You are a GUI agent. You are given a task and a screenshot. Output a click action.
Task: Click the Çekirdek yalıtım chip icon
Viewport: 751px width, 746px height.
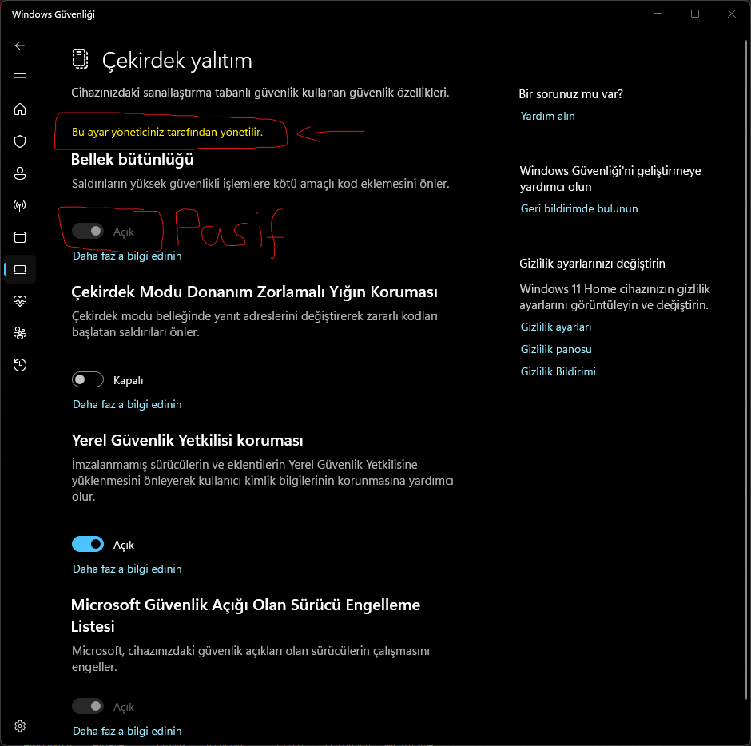(x=80, y=59)
